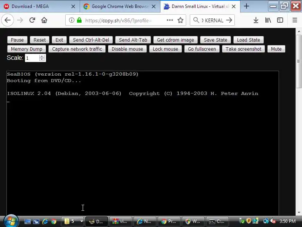This screenshot has height=227, width=302.
Task: Launch Internet Explorer from quick launch
Action: (45, 221)
